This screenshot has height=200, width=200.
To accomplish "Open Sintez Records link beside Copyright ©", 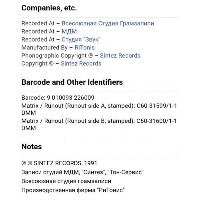I will click(x=81, y=64).
